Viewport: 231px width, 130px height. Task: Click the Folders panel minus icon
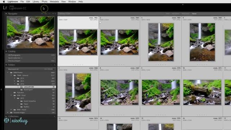(x=51, y=65)
